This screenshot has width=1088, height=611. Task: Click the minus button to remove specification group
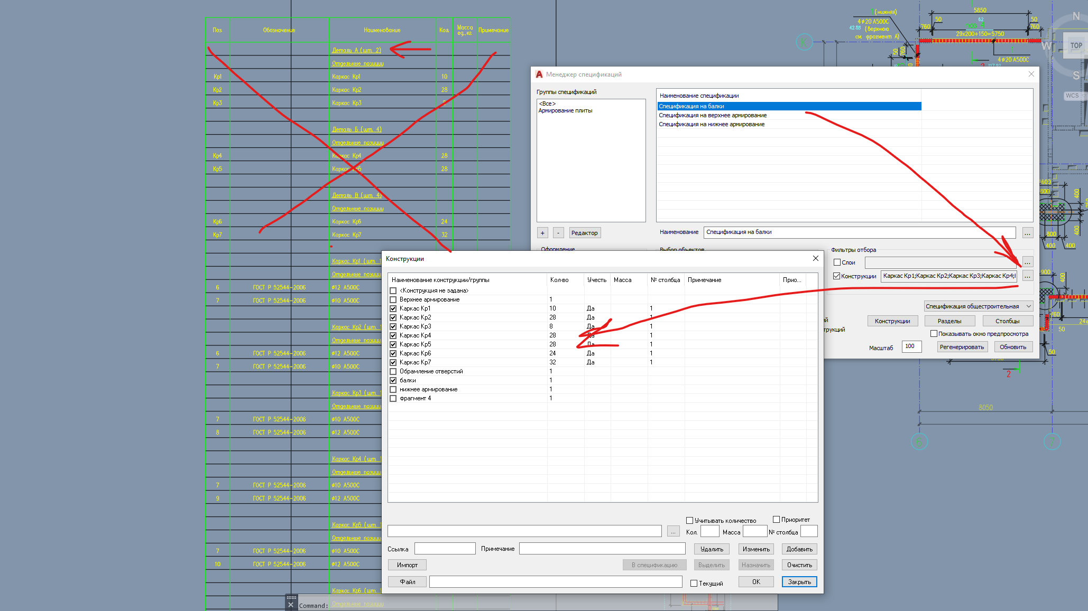pos(558,233)
